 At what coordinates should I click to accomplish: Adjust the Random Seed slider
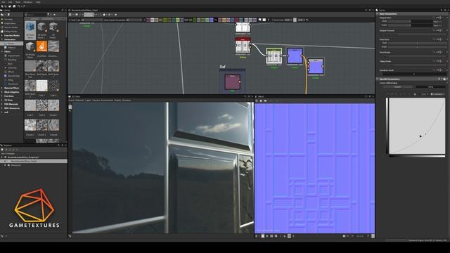pos(413,74)
